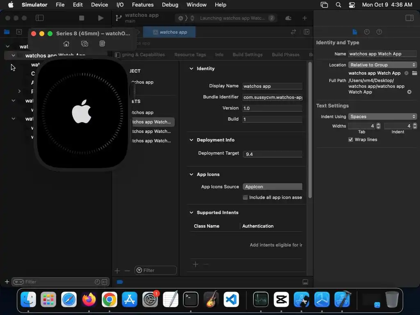Collapse the watchos app Watch App group
This screenshot has width=420, height=315.
[x=13, y=55]
